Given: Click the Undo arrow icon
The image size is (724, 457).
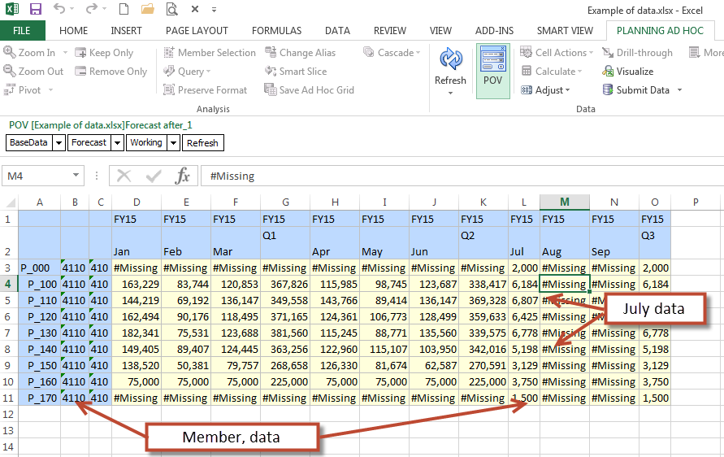Looking at the screenshot, I should point(59,8).
